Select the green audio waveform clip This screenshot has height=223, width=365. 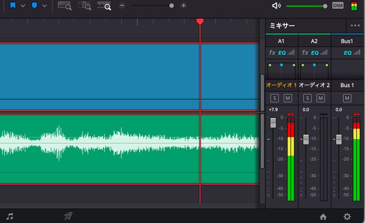tap(129, 149)
